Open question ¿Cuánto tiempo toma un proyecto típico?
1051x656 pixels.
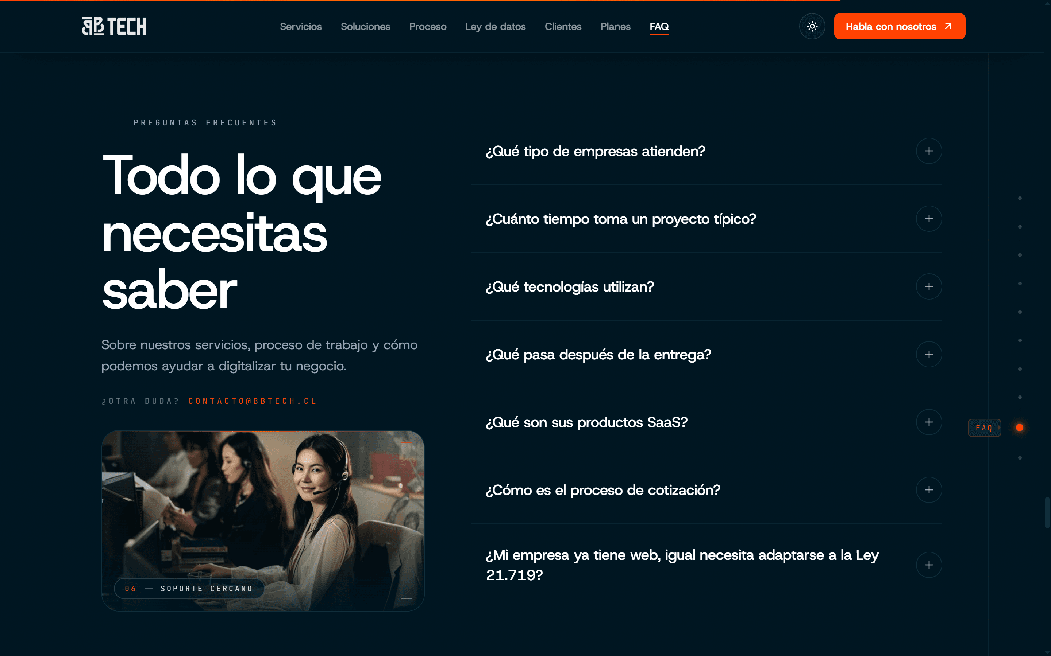[621, 219]
